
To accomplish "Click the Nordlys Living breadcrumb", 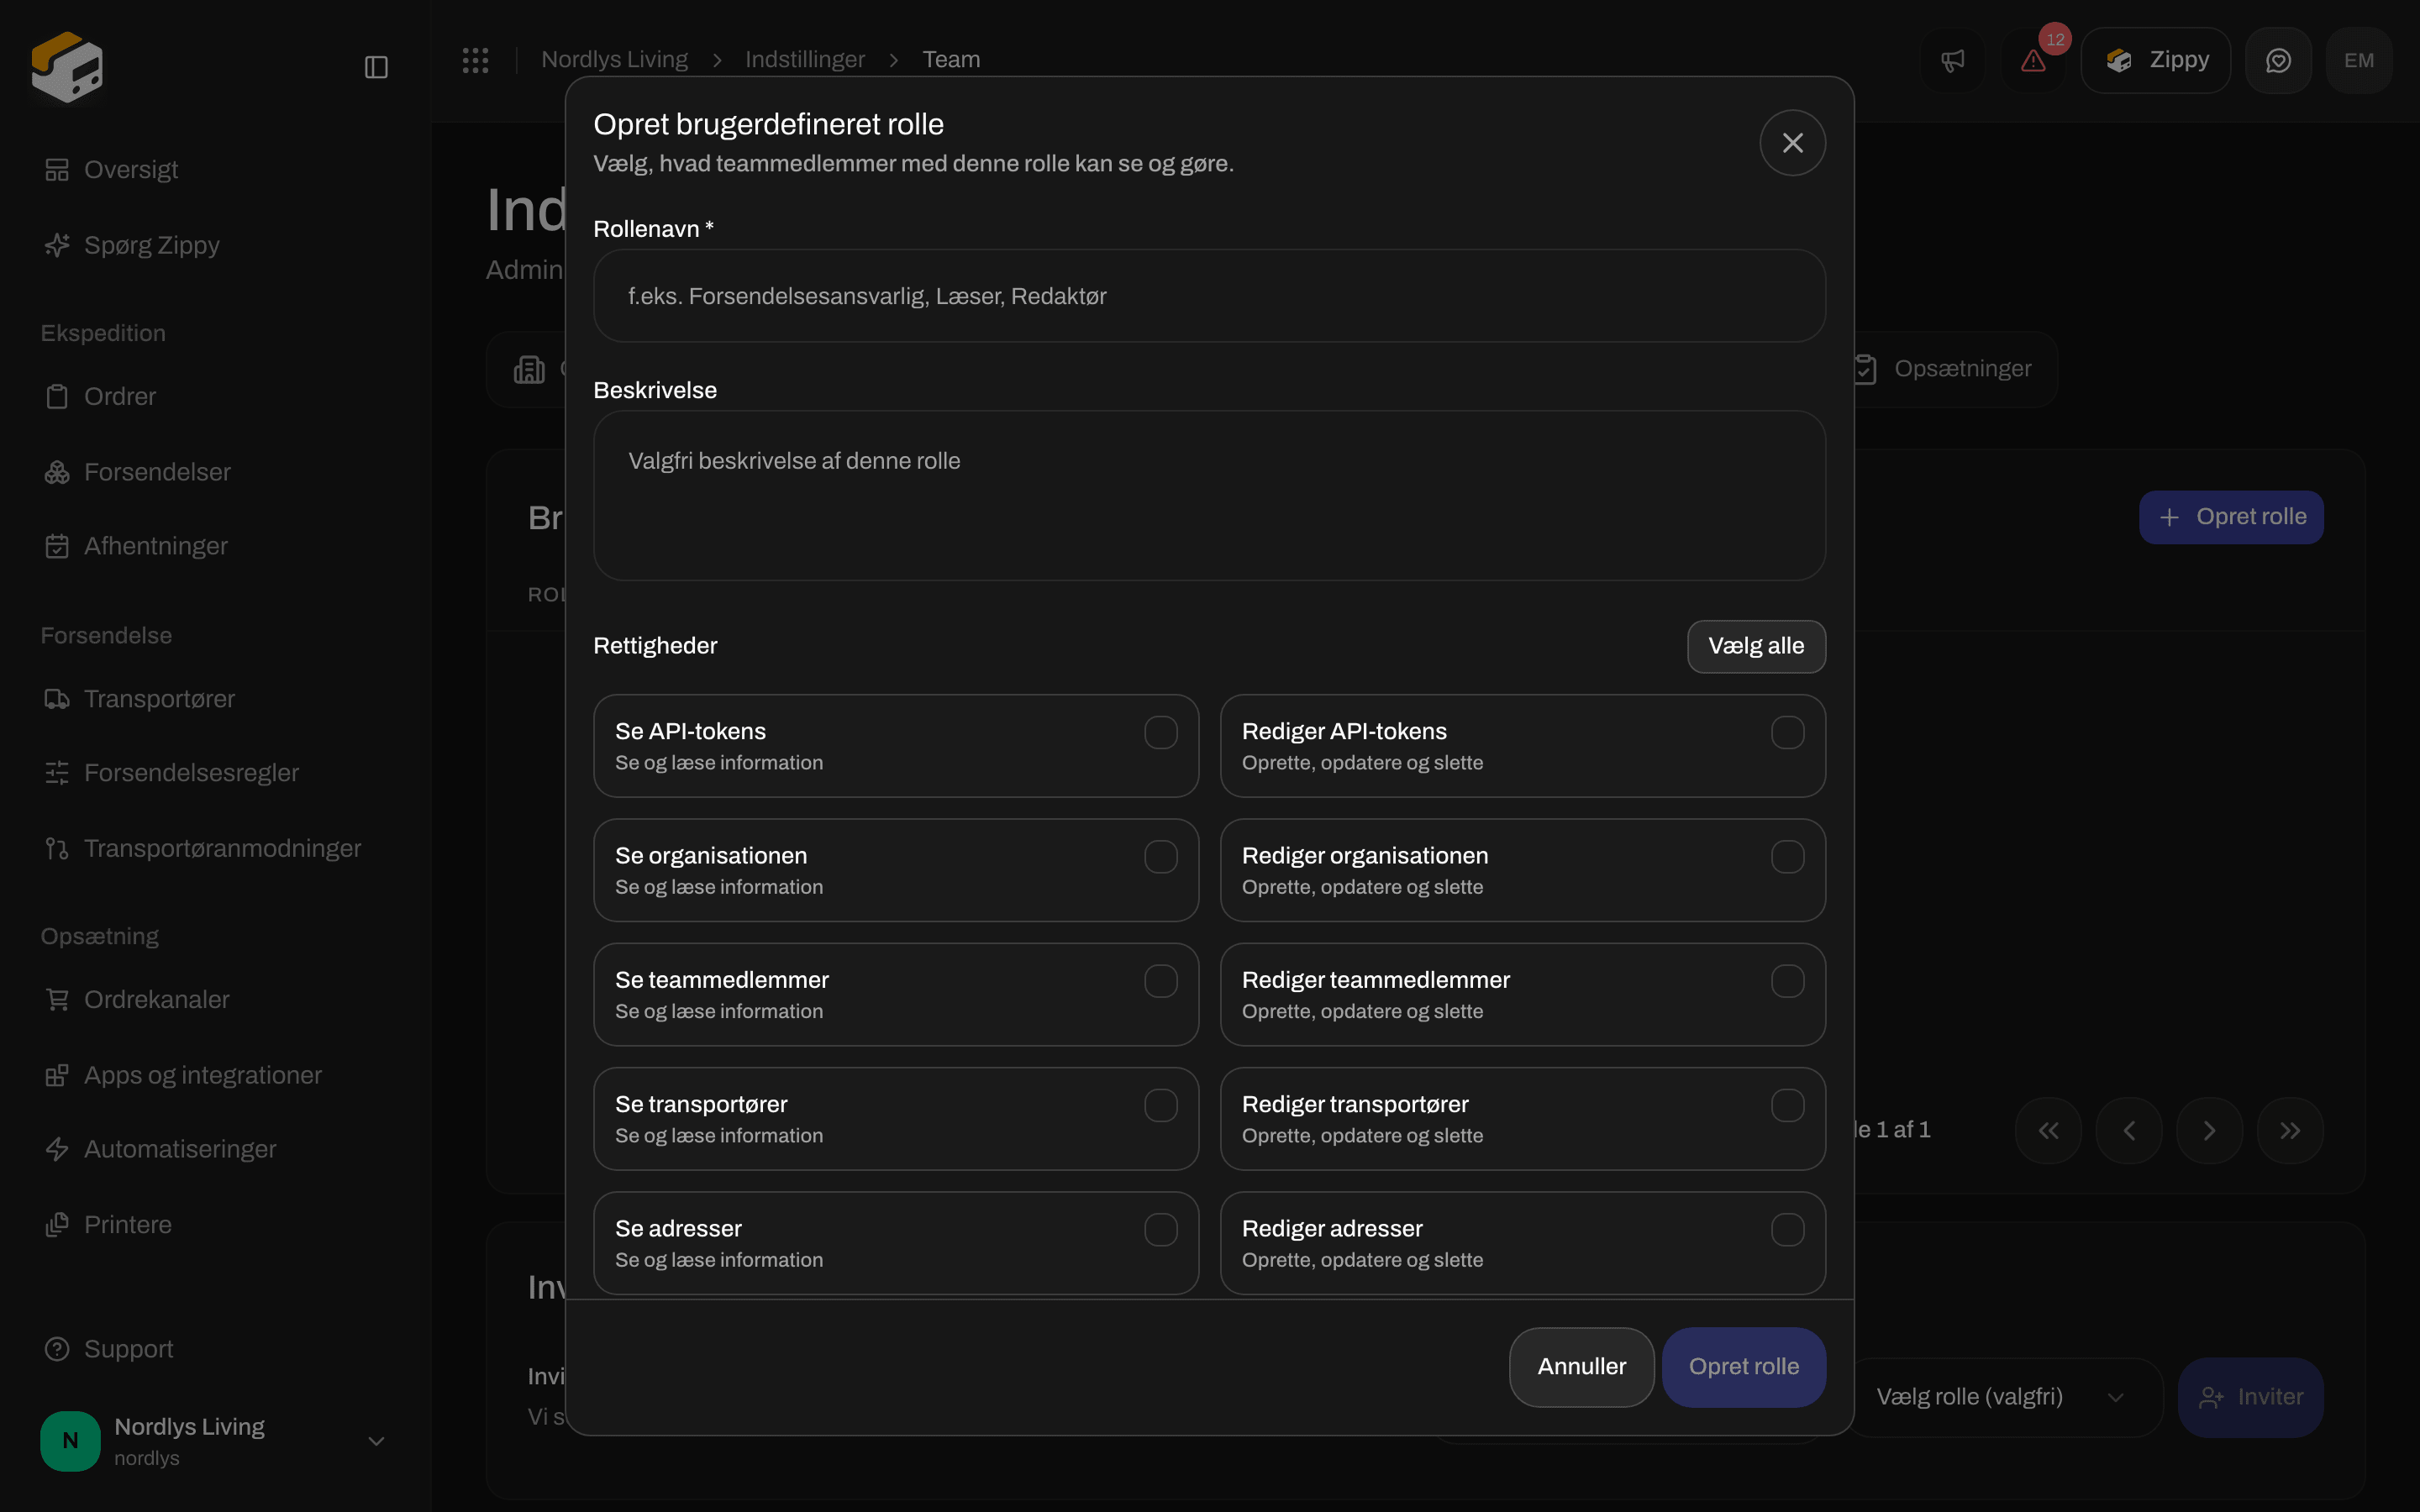I will [614, 60].
